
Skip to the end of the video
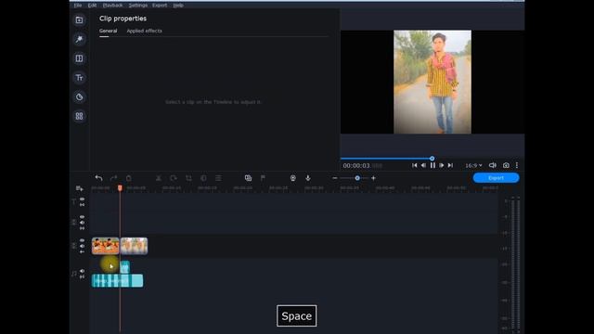pyautogui.click(x=450, y=165)
